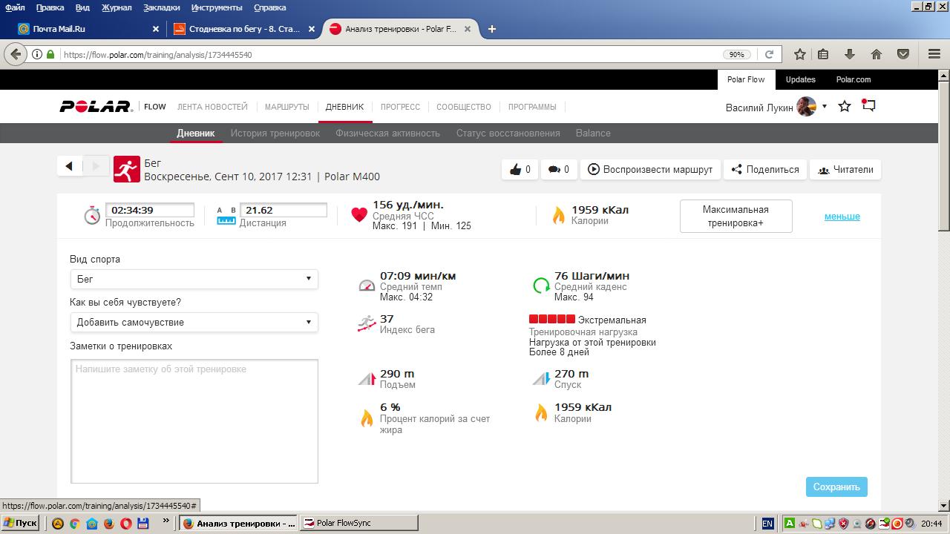Open notifications flag icon near profile
The image size is (950, 534).
pyautogui.click(x=868, y=106)
